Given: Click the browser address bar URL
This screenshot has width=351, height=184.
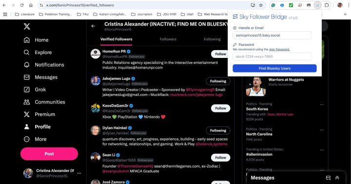Looking at the screenshot, I should 80,5.
